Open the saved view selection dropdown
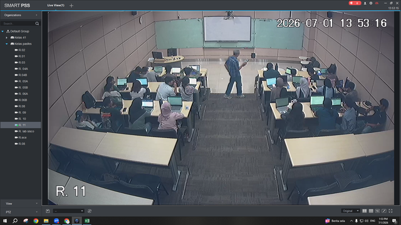 [68, 211]
